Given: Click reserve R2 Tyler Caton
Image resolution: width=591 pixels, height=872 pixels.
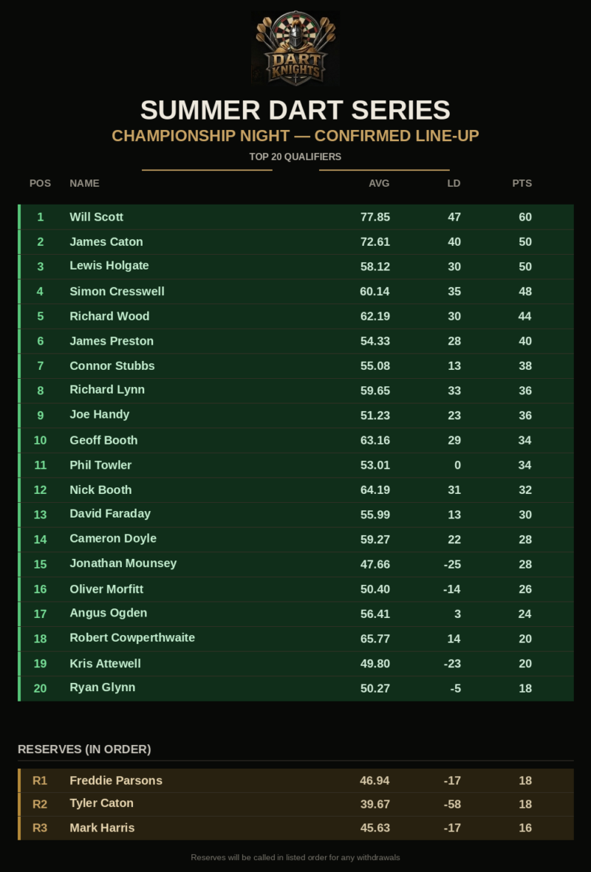Looking at the screenshot, I should click(295, 804).
